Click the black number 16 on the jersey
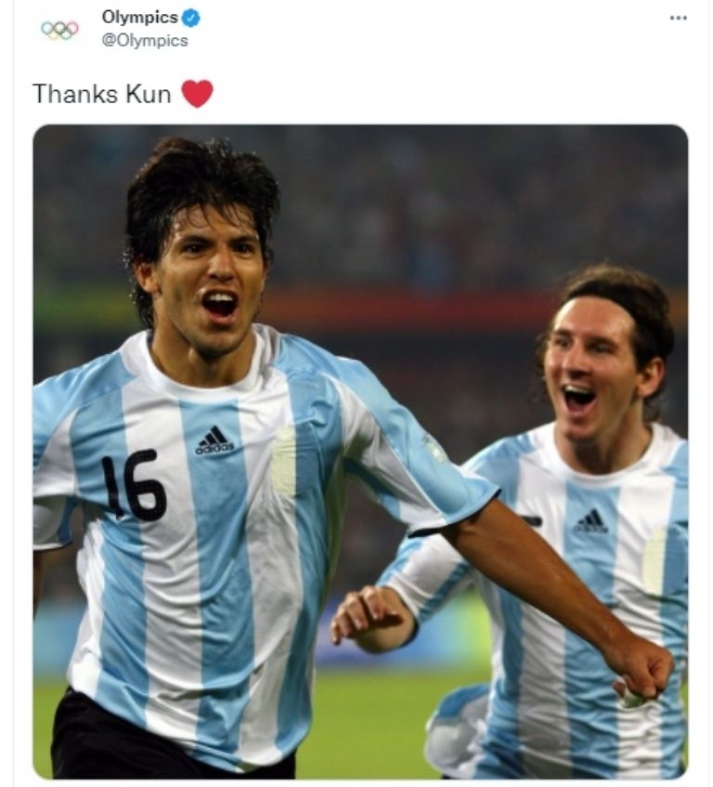 [133, 485]
